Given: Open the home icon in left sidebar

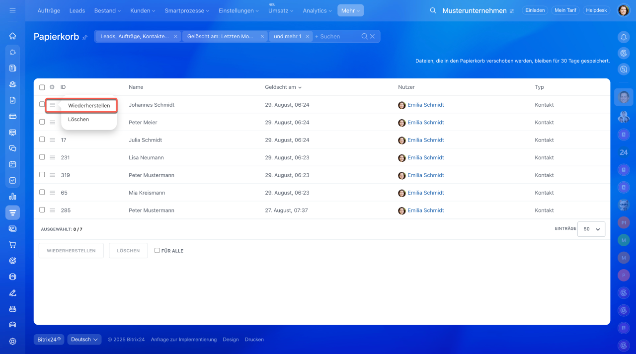Looking at the screenshot, I should pyautogui.click(x=12, y=36).
